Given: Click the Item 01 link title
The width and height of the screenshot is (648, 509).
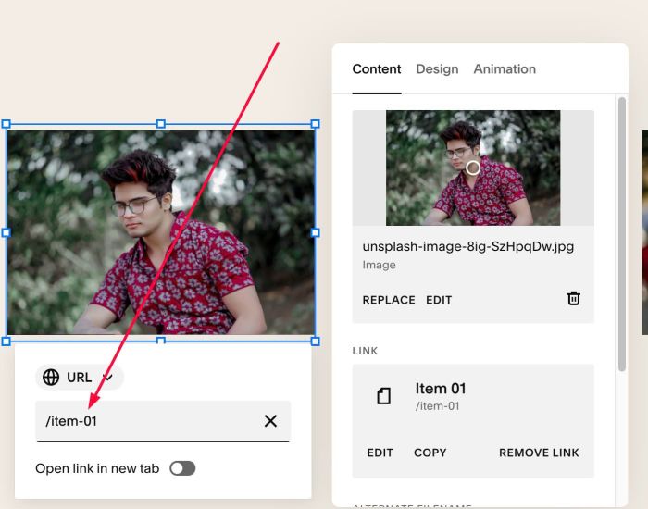Looking at the screenshot, I should [x=441, y=389].
